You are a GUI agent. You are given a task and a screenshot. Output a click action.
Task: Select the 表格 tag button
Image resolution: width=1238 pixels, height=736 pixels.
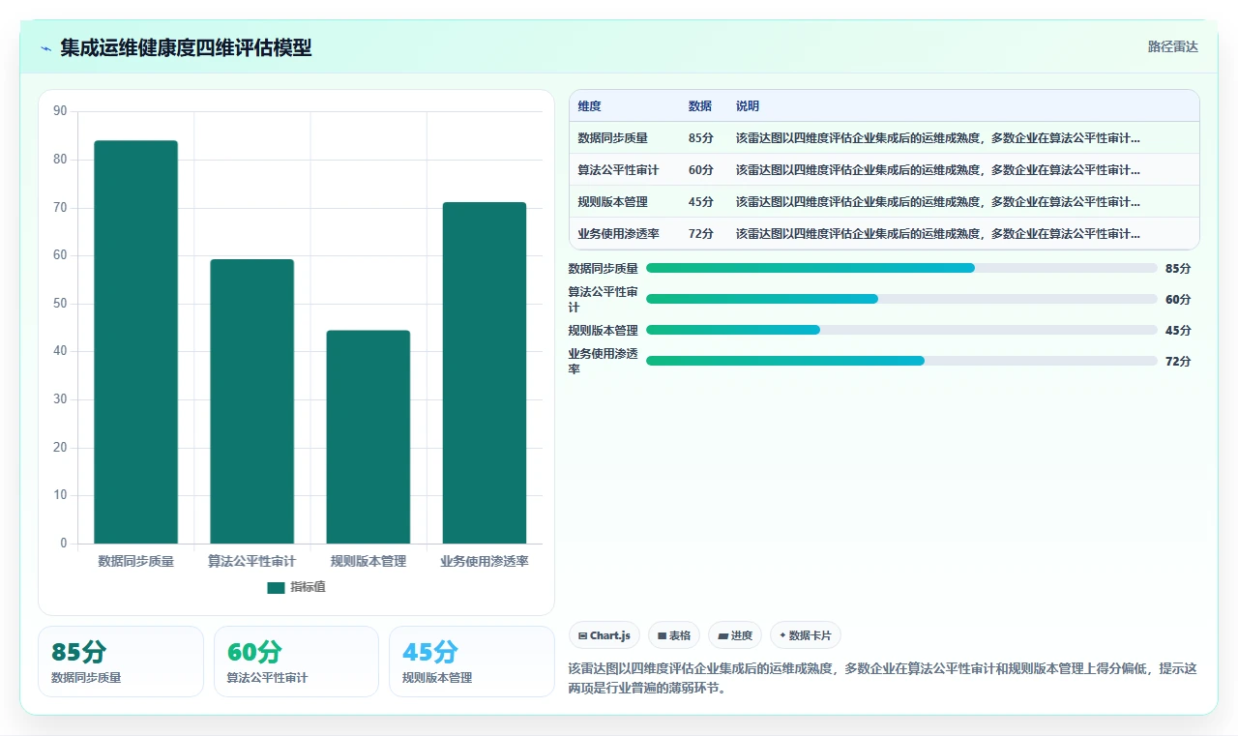[674, 635]
